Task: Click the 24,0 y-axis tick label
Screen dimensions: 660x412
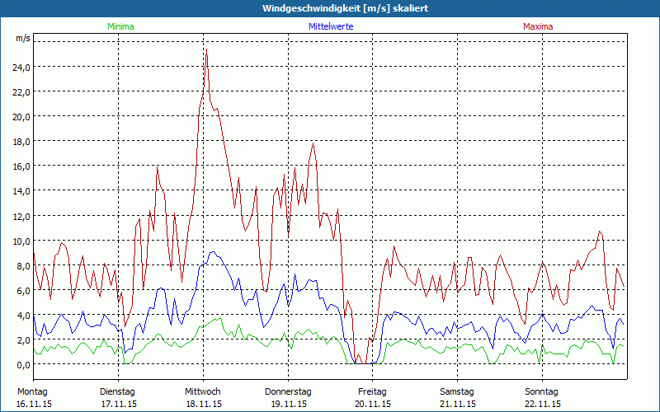Action: click(x=21, y=67)
